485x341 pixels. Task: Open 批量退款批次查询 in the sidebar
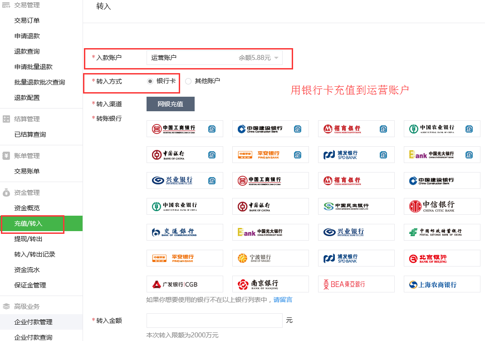39,82
